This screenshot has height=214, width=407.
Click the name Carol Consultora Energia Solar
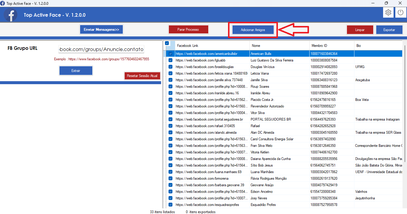[272, 139]
